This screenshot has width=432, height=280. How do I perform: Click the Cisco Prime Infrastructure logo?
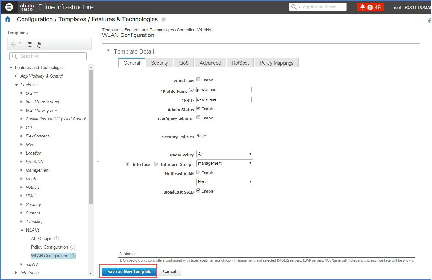(x=27, y=7)
